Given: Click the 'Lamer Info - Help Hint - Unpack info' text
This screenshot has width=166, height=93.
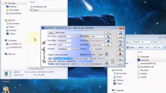Looking at the screenshot, I should 61,61.
